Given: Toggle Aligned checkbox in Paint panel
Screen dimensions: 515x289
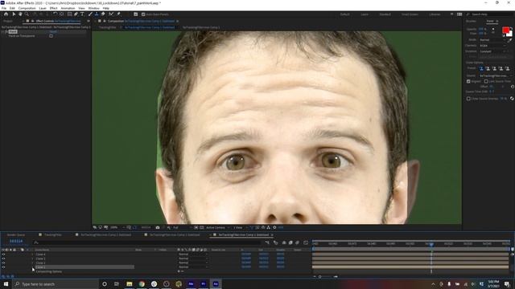Looking at the screenshot, I should (468, 81).
